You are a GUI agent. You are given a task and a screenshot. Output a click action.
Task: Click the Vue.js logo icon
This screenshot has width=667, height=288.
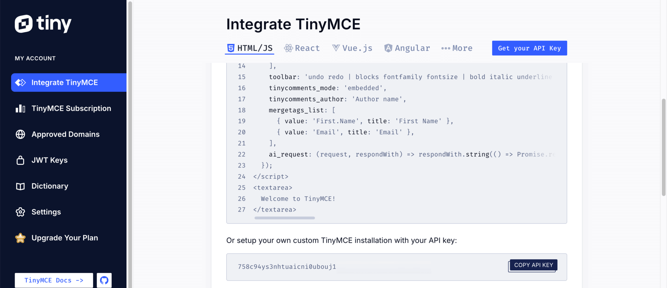tap(336, 48)
